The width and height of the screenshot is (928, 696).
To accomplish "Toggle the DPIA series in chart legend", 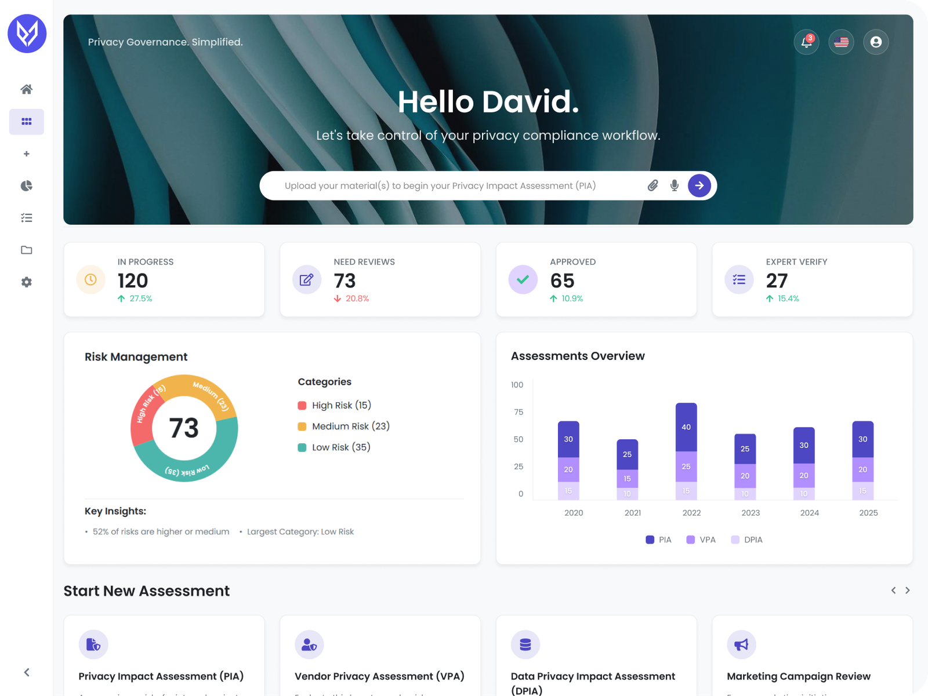I will (746, 540).
